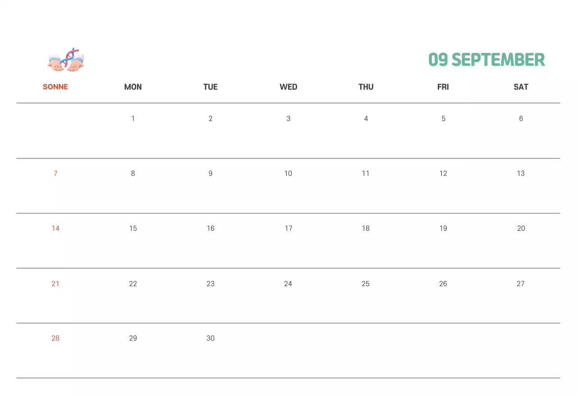Select Sunday date 28
577x396 pixels.
click(x=55, y=338)
